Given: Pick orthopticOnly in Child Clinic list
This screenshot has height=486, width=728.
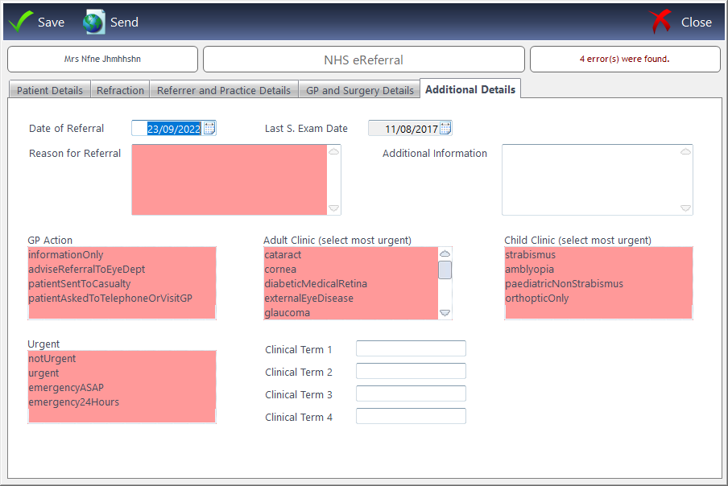Looking at the screenshot, I should click(x=598, y=298).
